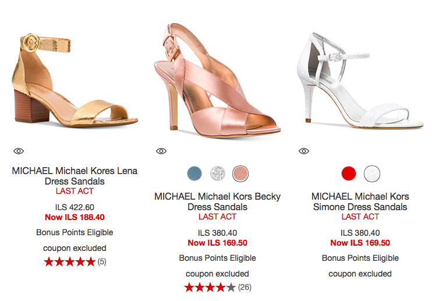View the (26) reviews count for Becky sandals
This screenshot has height=301, width=432.
coord(245,287)
